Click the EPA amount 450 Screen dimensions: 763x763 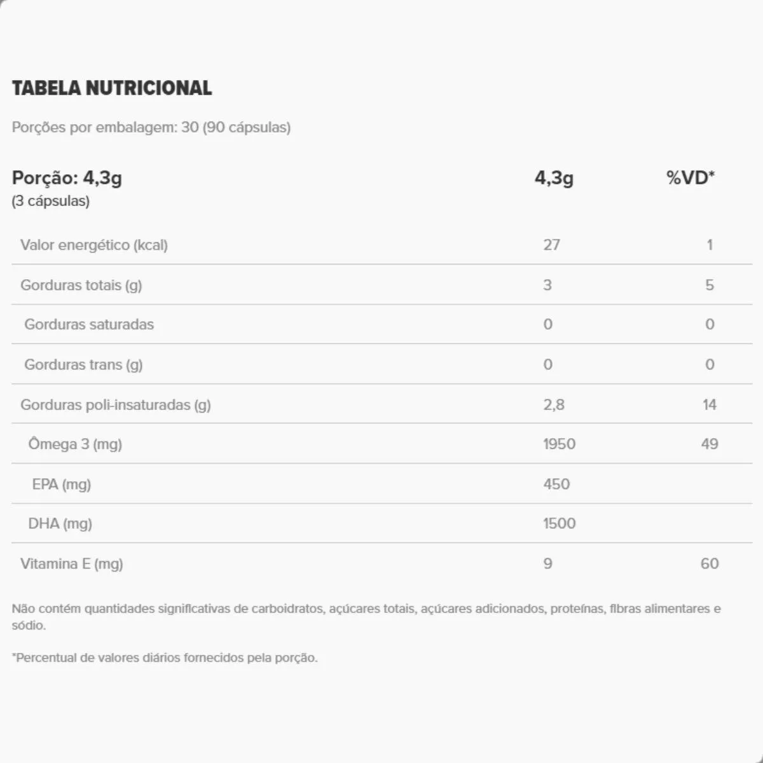[x=556, y=484]
